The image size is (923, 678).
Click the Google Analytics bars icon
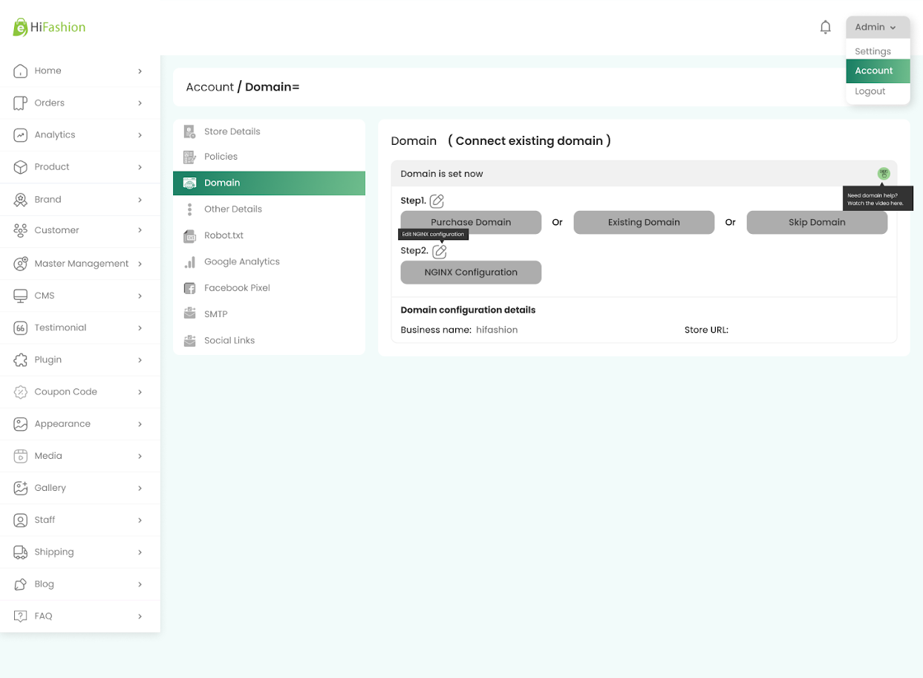tap(190, 262)
